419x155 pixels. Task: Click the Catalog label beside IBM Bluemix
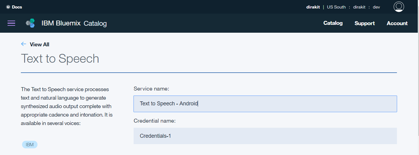pos(95,24)
